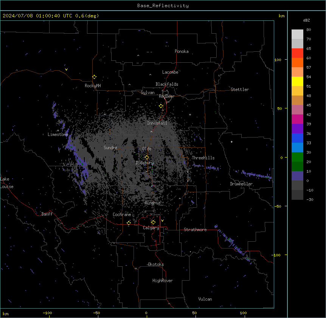326x318 pixels.
Task: Pick the brown 48 dBZ legend swatch
Action: [x=297, y=100]
